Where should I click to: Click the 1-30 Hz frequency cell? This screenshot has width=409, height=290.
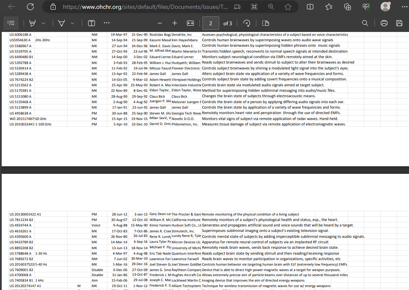click(x=41, y=253)
